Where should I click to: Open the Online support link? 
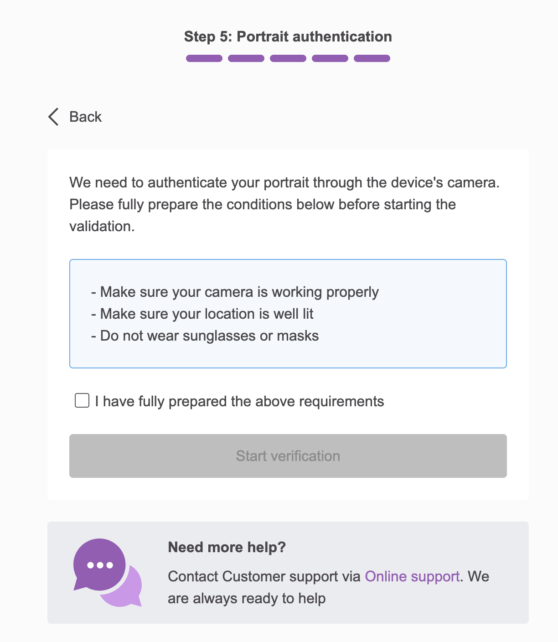412,576
